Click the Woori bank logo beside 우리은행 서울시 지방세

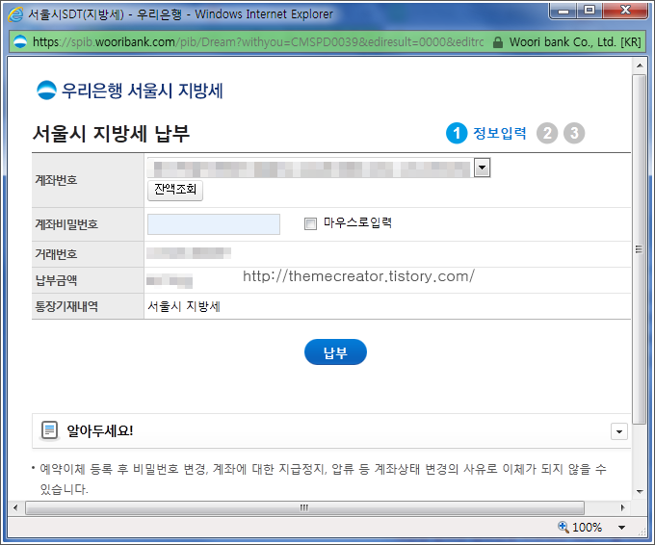point(46,91)
